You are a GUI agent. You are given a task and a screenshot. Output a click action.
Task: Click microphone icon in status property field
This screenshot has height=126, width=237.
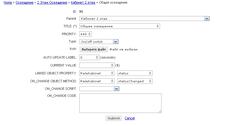[150, 73]
